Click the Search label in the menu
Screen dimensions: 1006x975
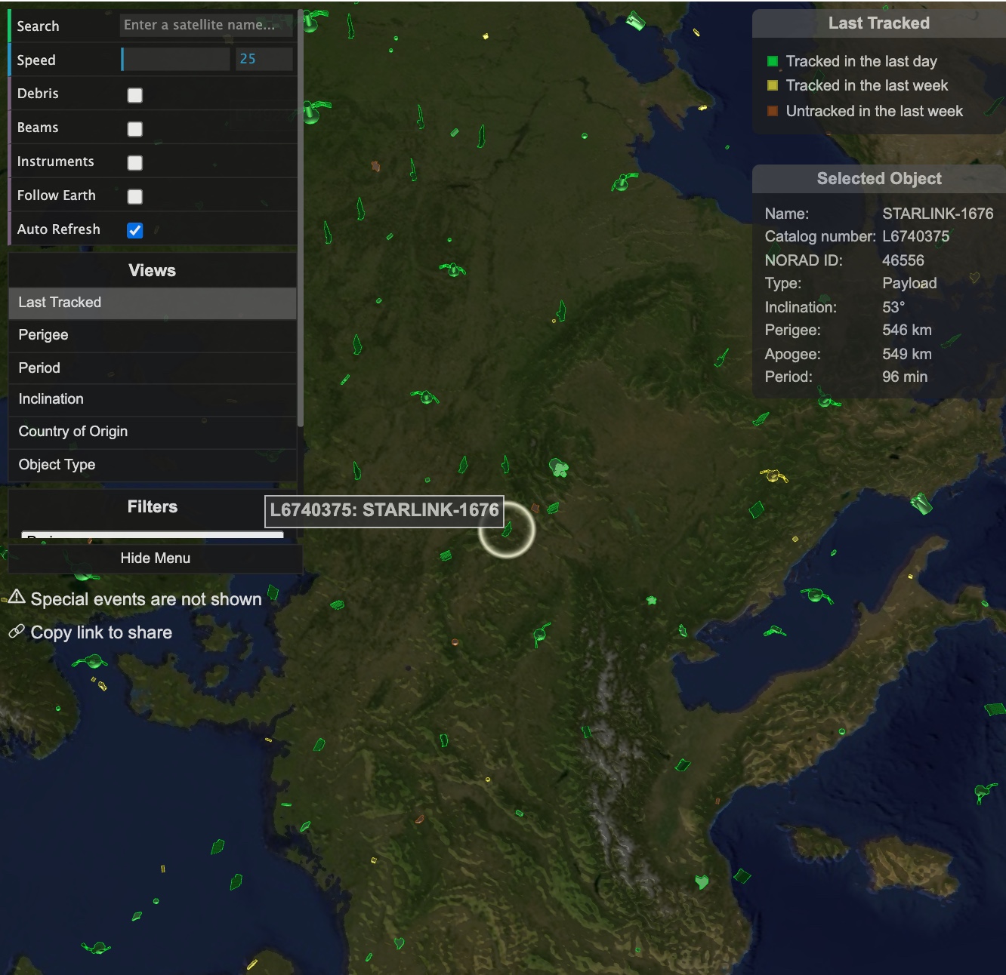coord(38,26)
